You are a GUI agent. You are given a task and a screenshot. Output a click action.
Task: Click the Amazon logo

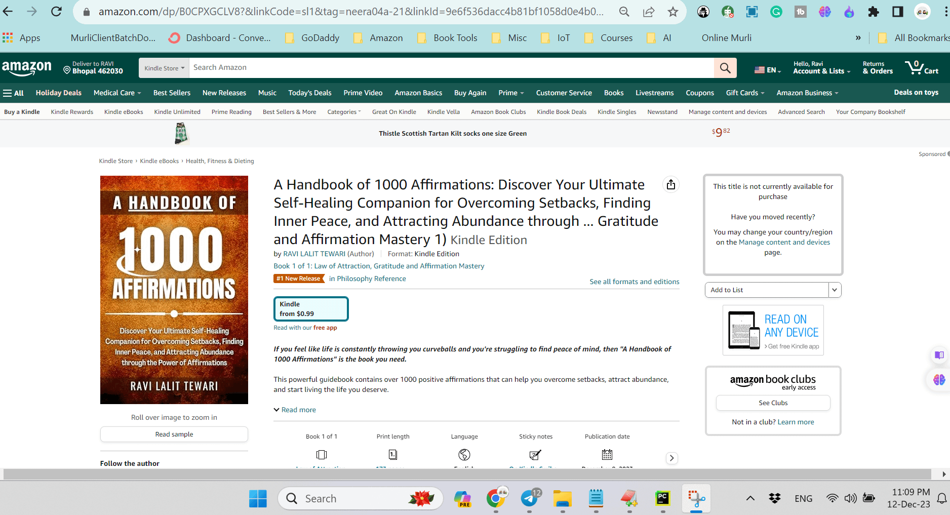27,68
